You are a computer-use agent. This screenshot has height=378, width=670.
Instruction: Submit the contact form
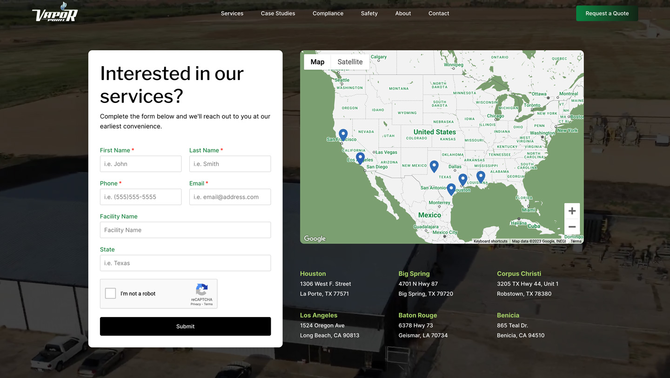[x=185, y=326]
